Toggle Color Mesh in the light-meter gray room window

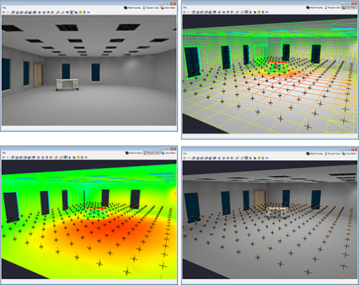[x=349, y=154]
